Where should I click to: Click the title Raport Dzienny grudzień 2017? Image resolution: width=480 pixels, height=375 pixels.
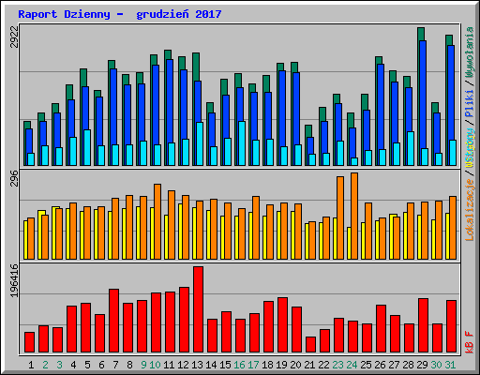(x=120, y=14)
